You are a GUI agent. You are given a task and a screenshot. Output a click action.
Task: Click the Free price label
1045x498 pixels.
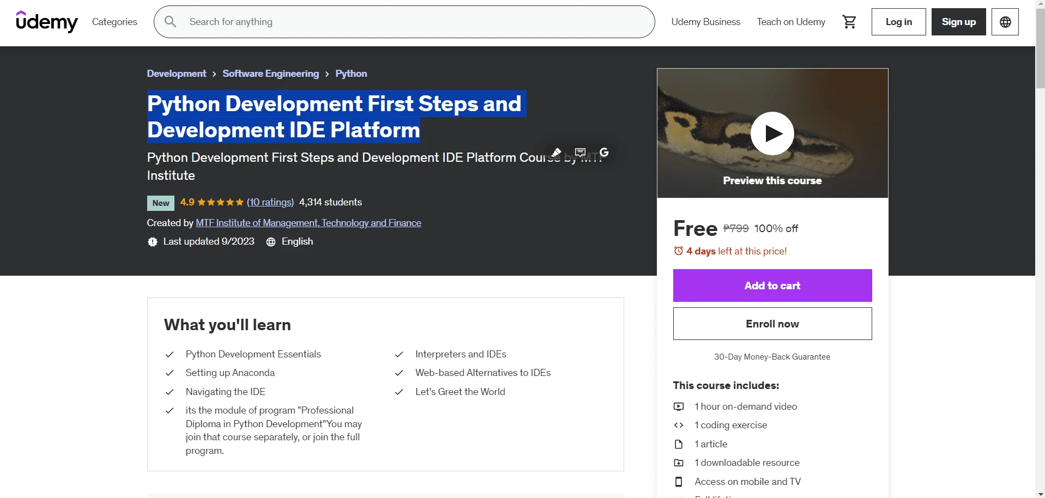pyautogui.click(x=696, y=228)
